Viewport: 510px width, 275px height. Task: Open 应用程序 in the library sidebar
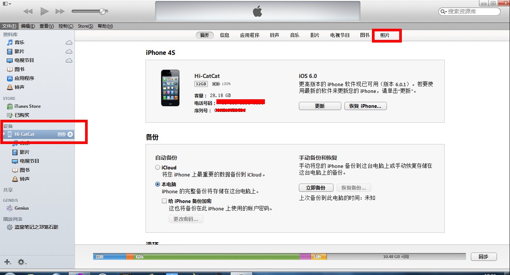pyautogui.click(x=24, y=78)
